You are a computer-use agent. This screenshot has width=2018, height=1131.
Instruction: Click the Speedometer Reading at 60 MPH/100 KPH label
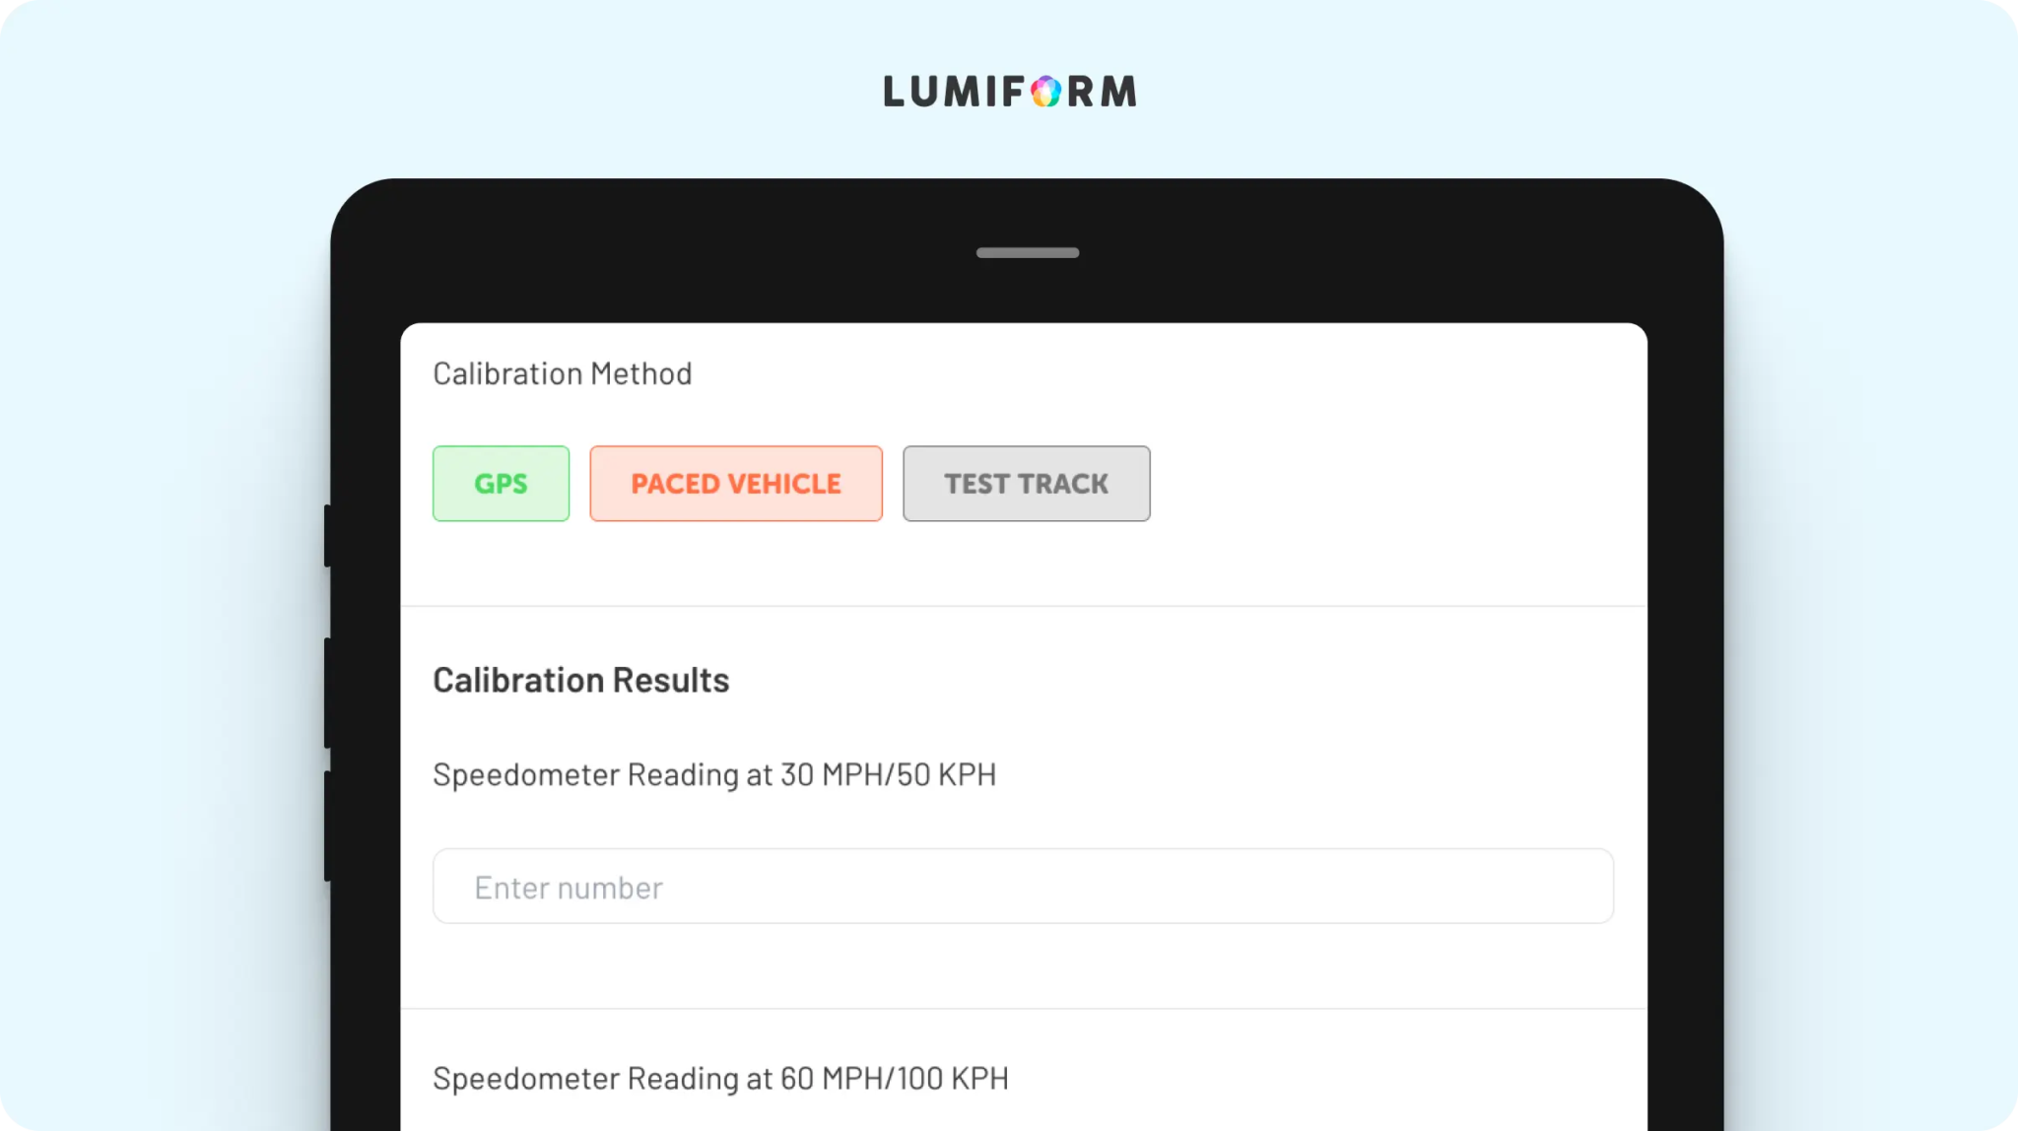click(x=720, y=1079)
